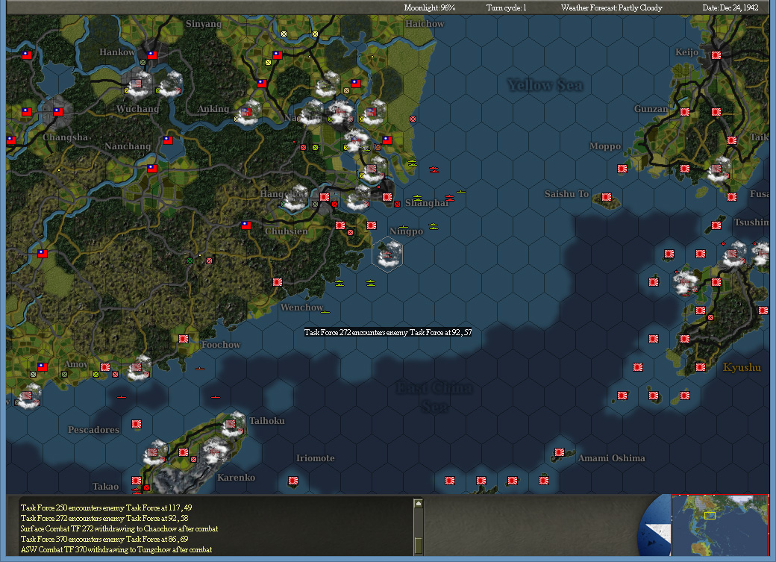Select the highlighted island hex southeast of Ningpo
The width and height of the screenshot is (776, 562).
[x=387, y=255]
